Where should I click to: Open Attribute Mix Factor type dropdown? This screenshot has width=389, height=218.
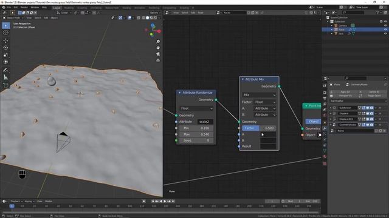coord(265,102)
